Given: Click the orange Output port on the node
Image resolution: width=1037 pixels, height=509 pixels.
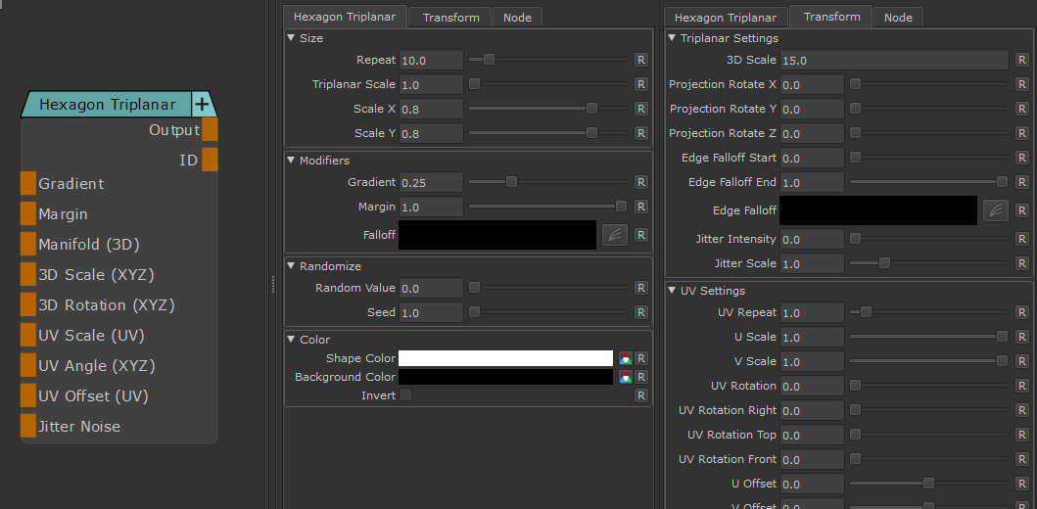Looking at the screenshot, I should tap(210, 130).
